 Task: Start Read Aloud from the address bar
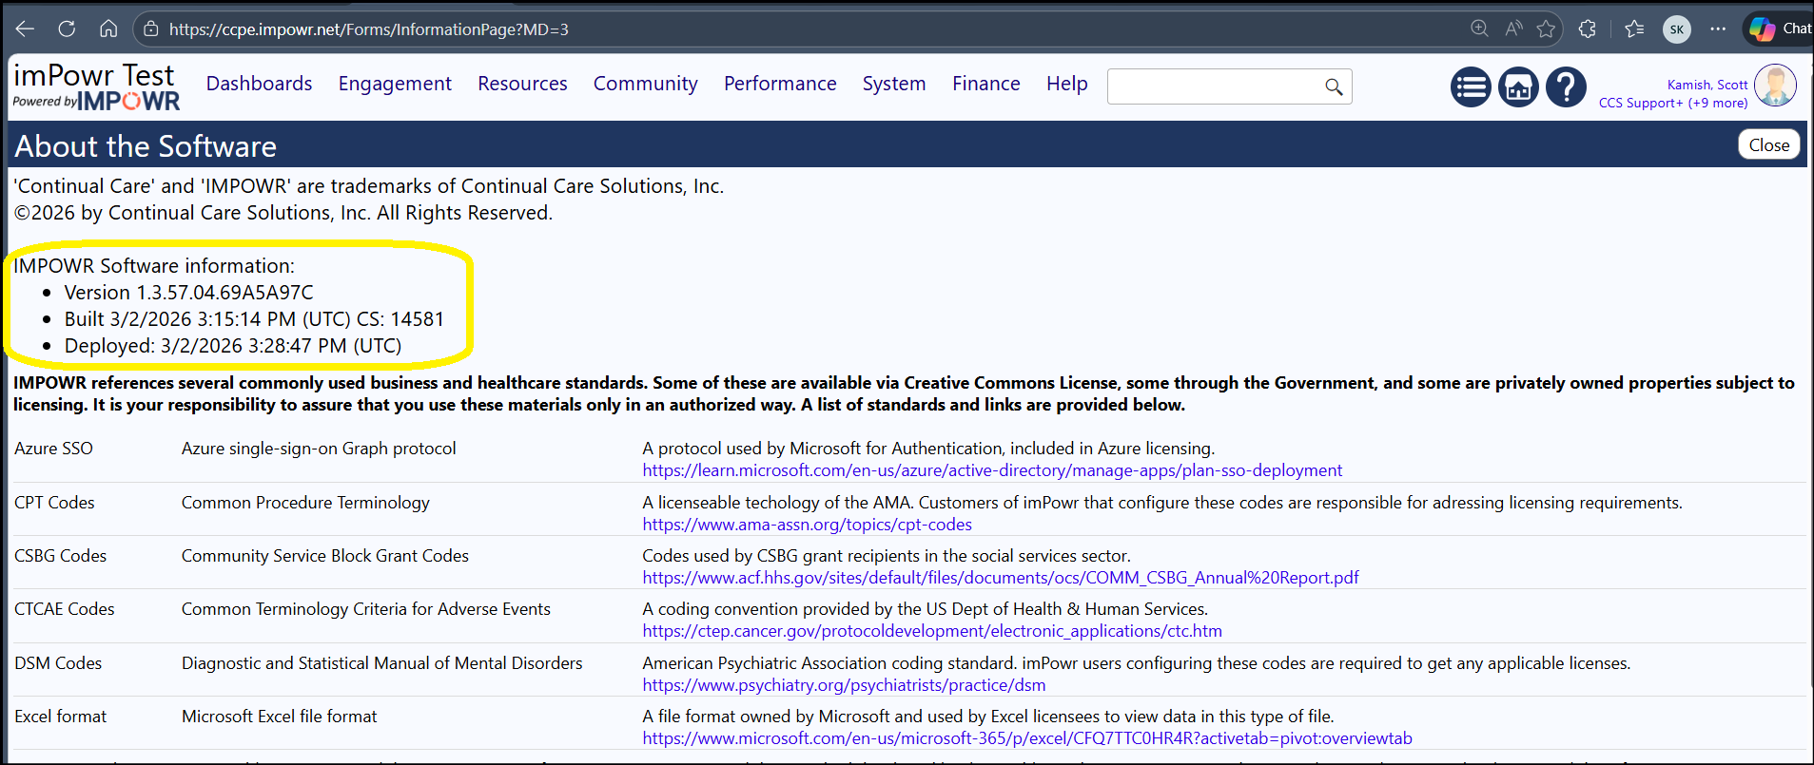[x=1513, y=29]
